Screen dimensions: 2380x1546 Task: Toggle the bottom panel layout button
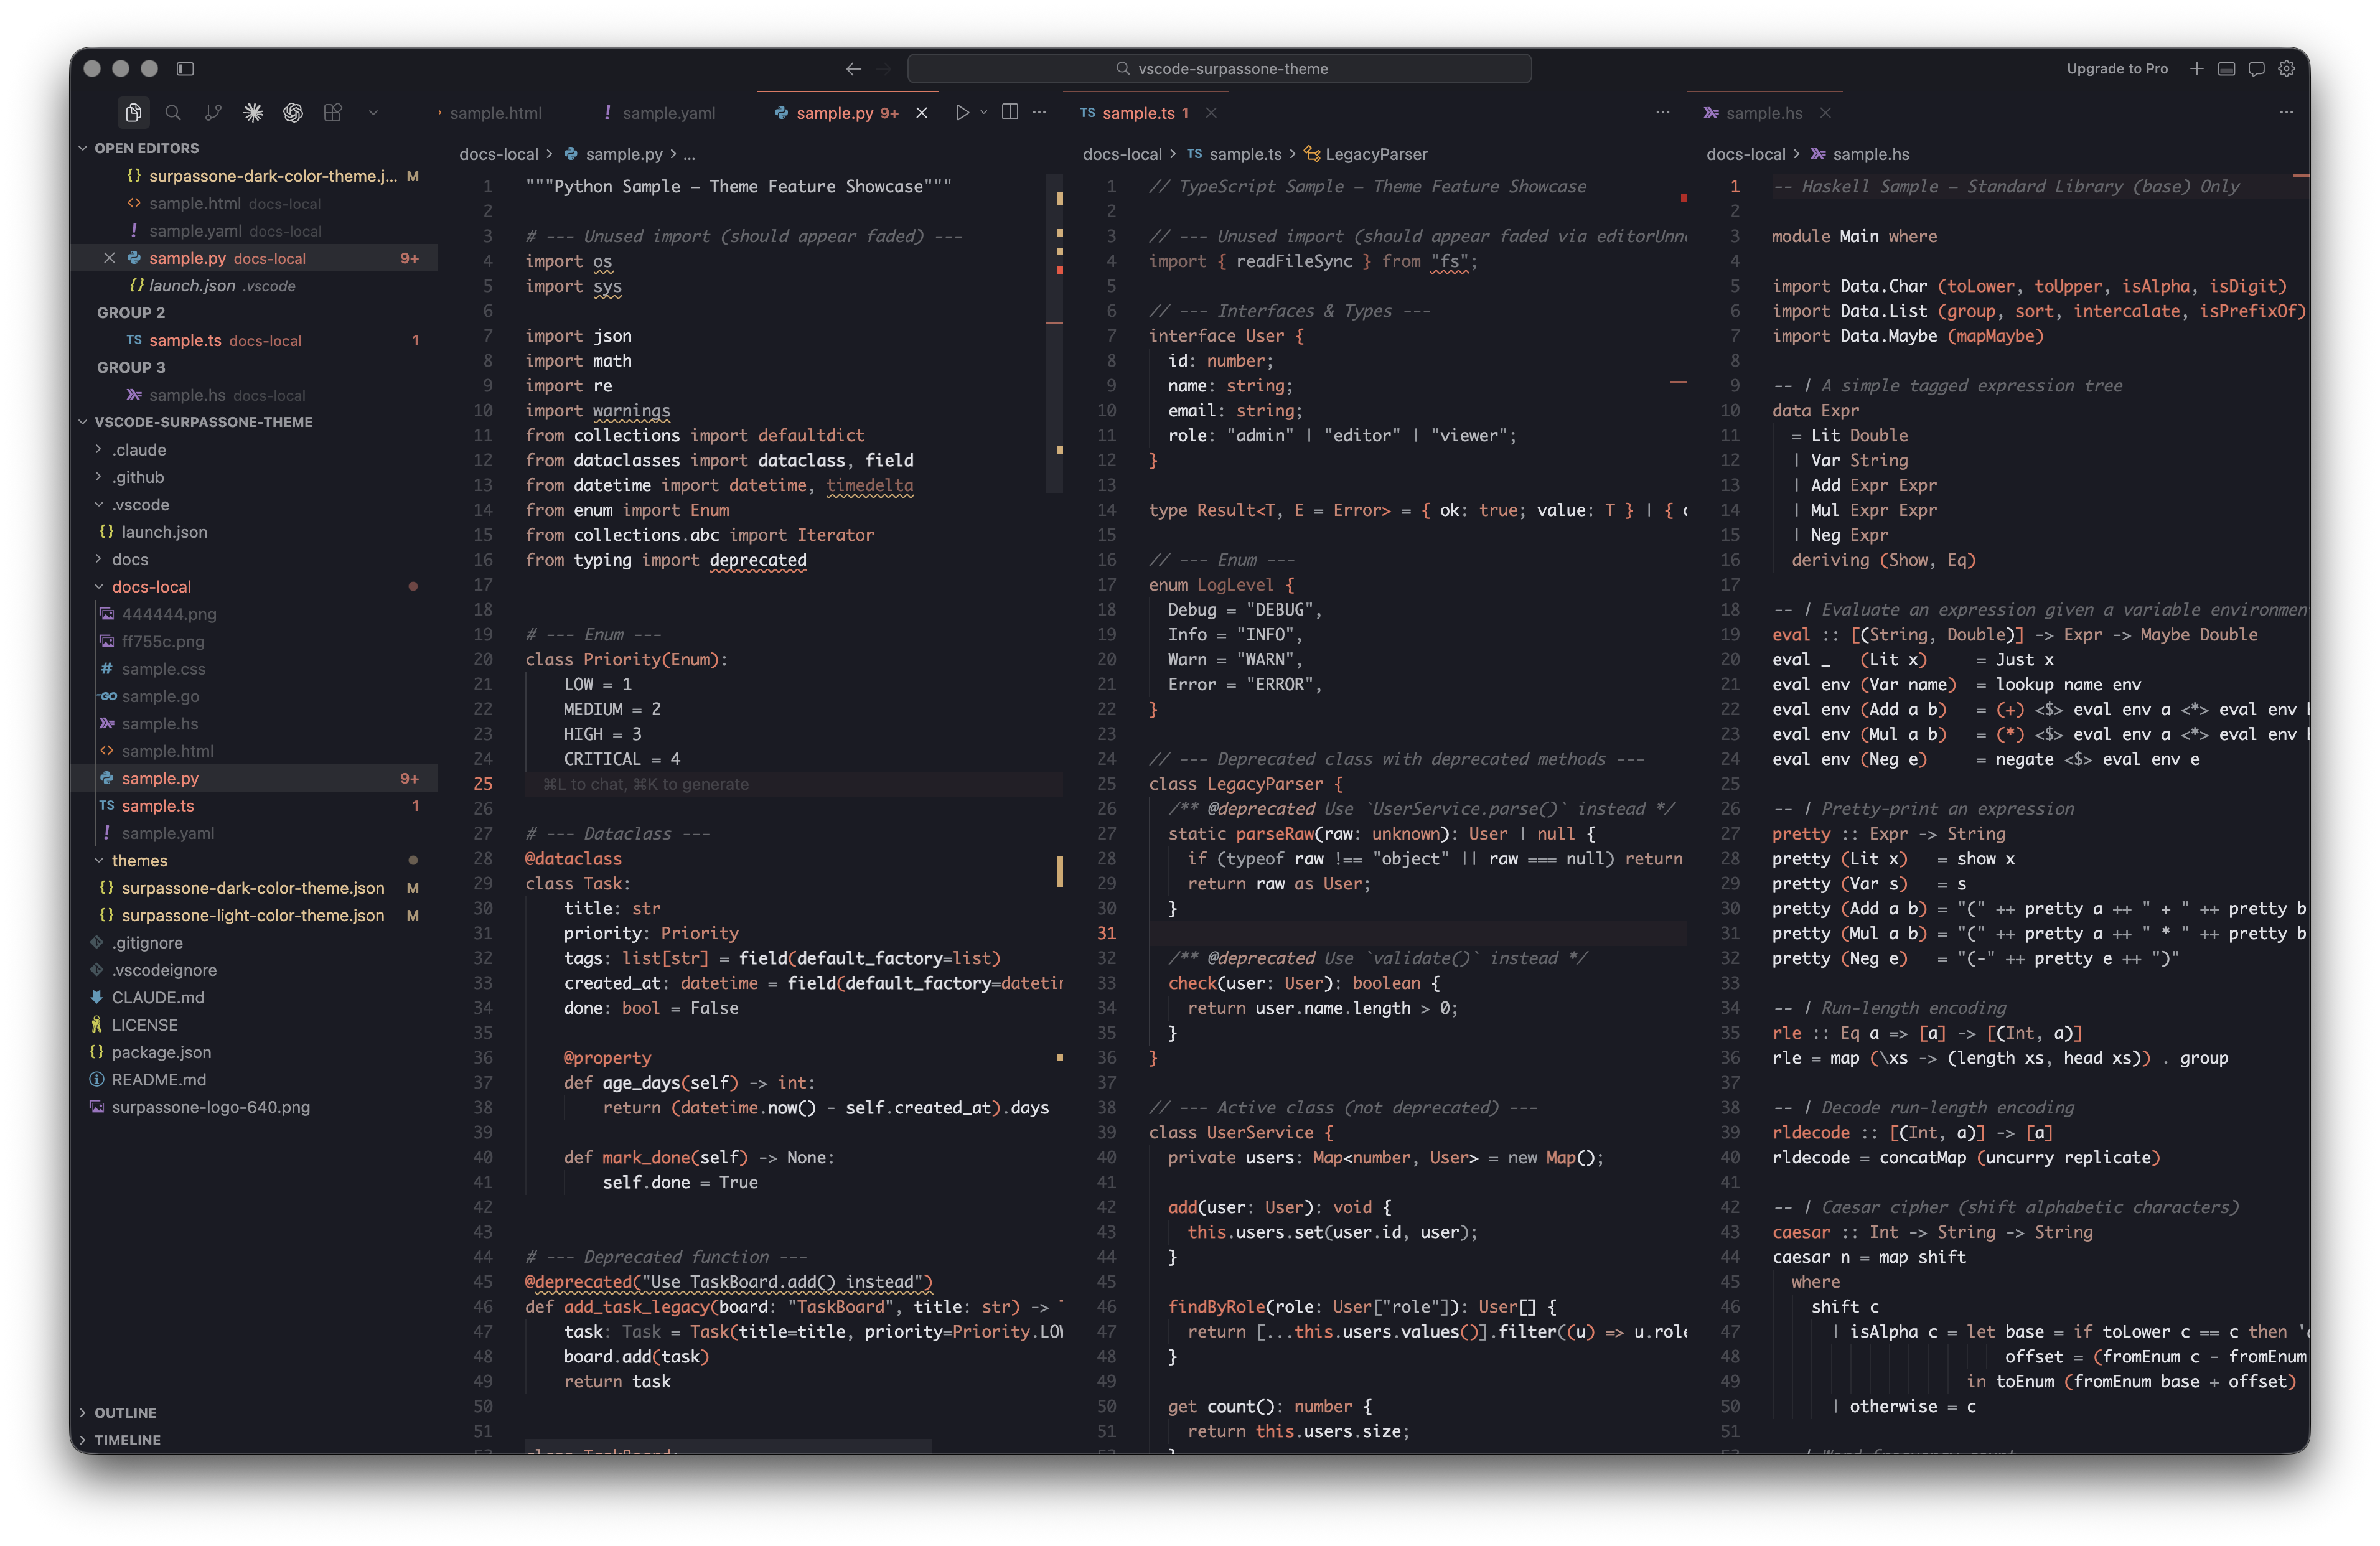pyautogui.click(x=2226, y=69)
